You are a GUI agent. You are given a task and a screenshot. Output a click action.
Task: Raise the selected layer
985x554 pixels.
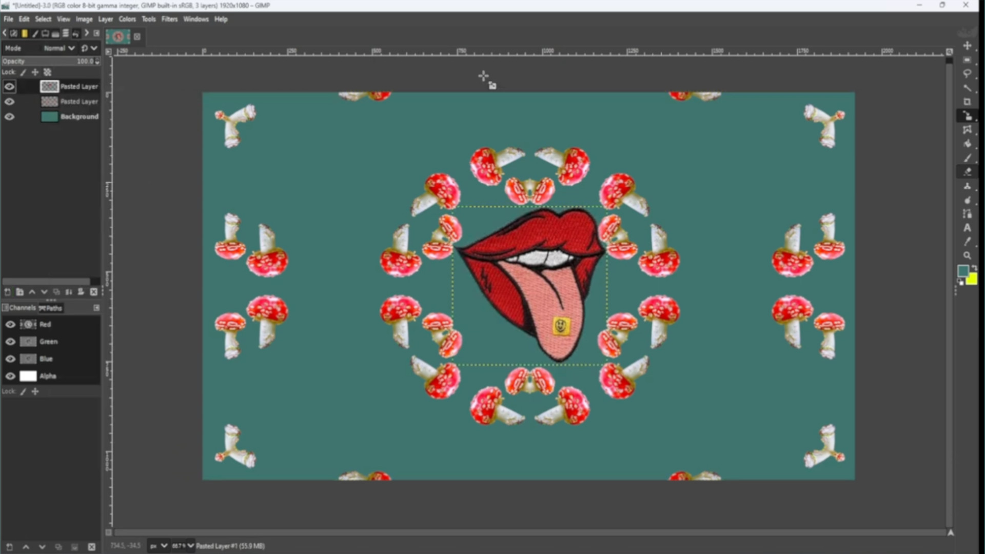[32, 292]
